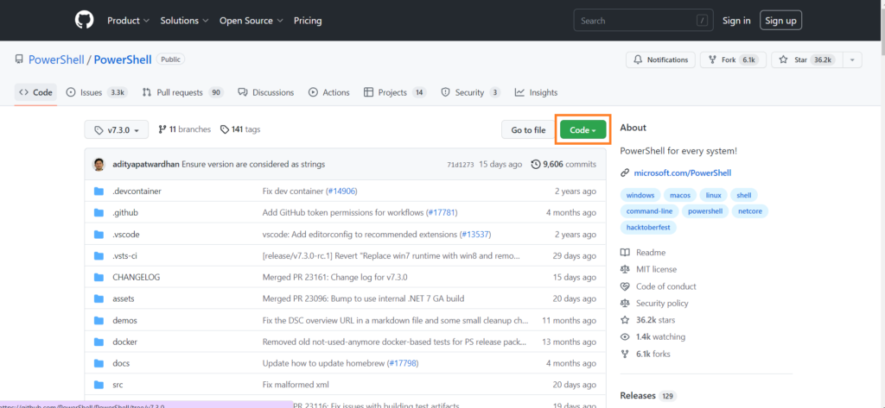
Task: Click the Go to file button
Action: [x=528, y=130]
